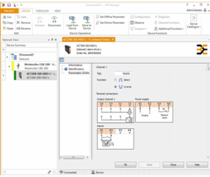Click the Paste icon in Edit group
Viewport: 210px width, 177px height.
coord(5,28)
